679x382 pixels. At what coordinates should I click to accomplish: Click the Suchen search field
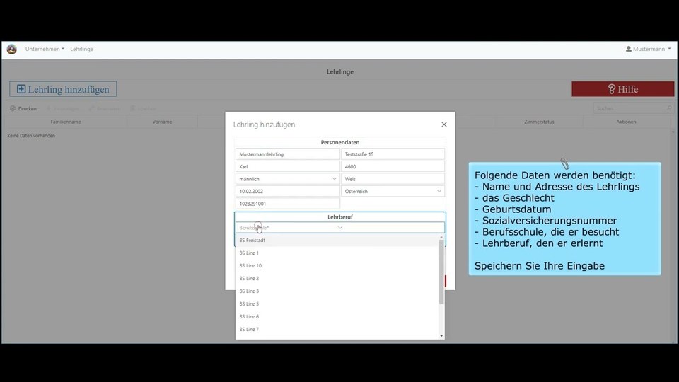coord(633,108)
